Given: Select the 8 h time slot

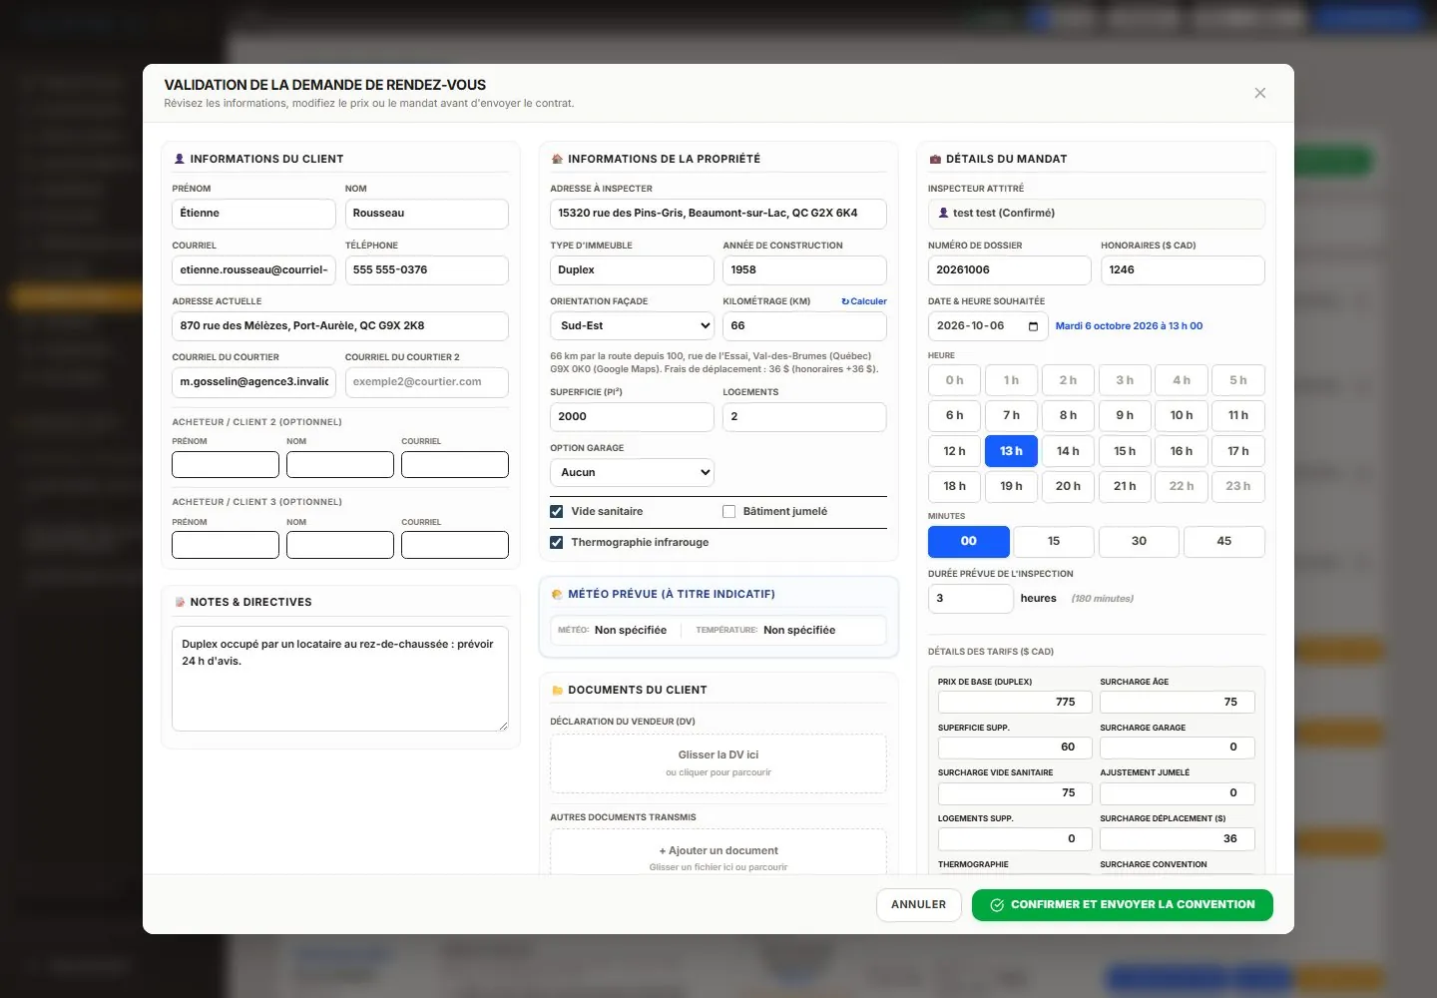Looking at the screenshot, I should click(1068, 415).
